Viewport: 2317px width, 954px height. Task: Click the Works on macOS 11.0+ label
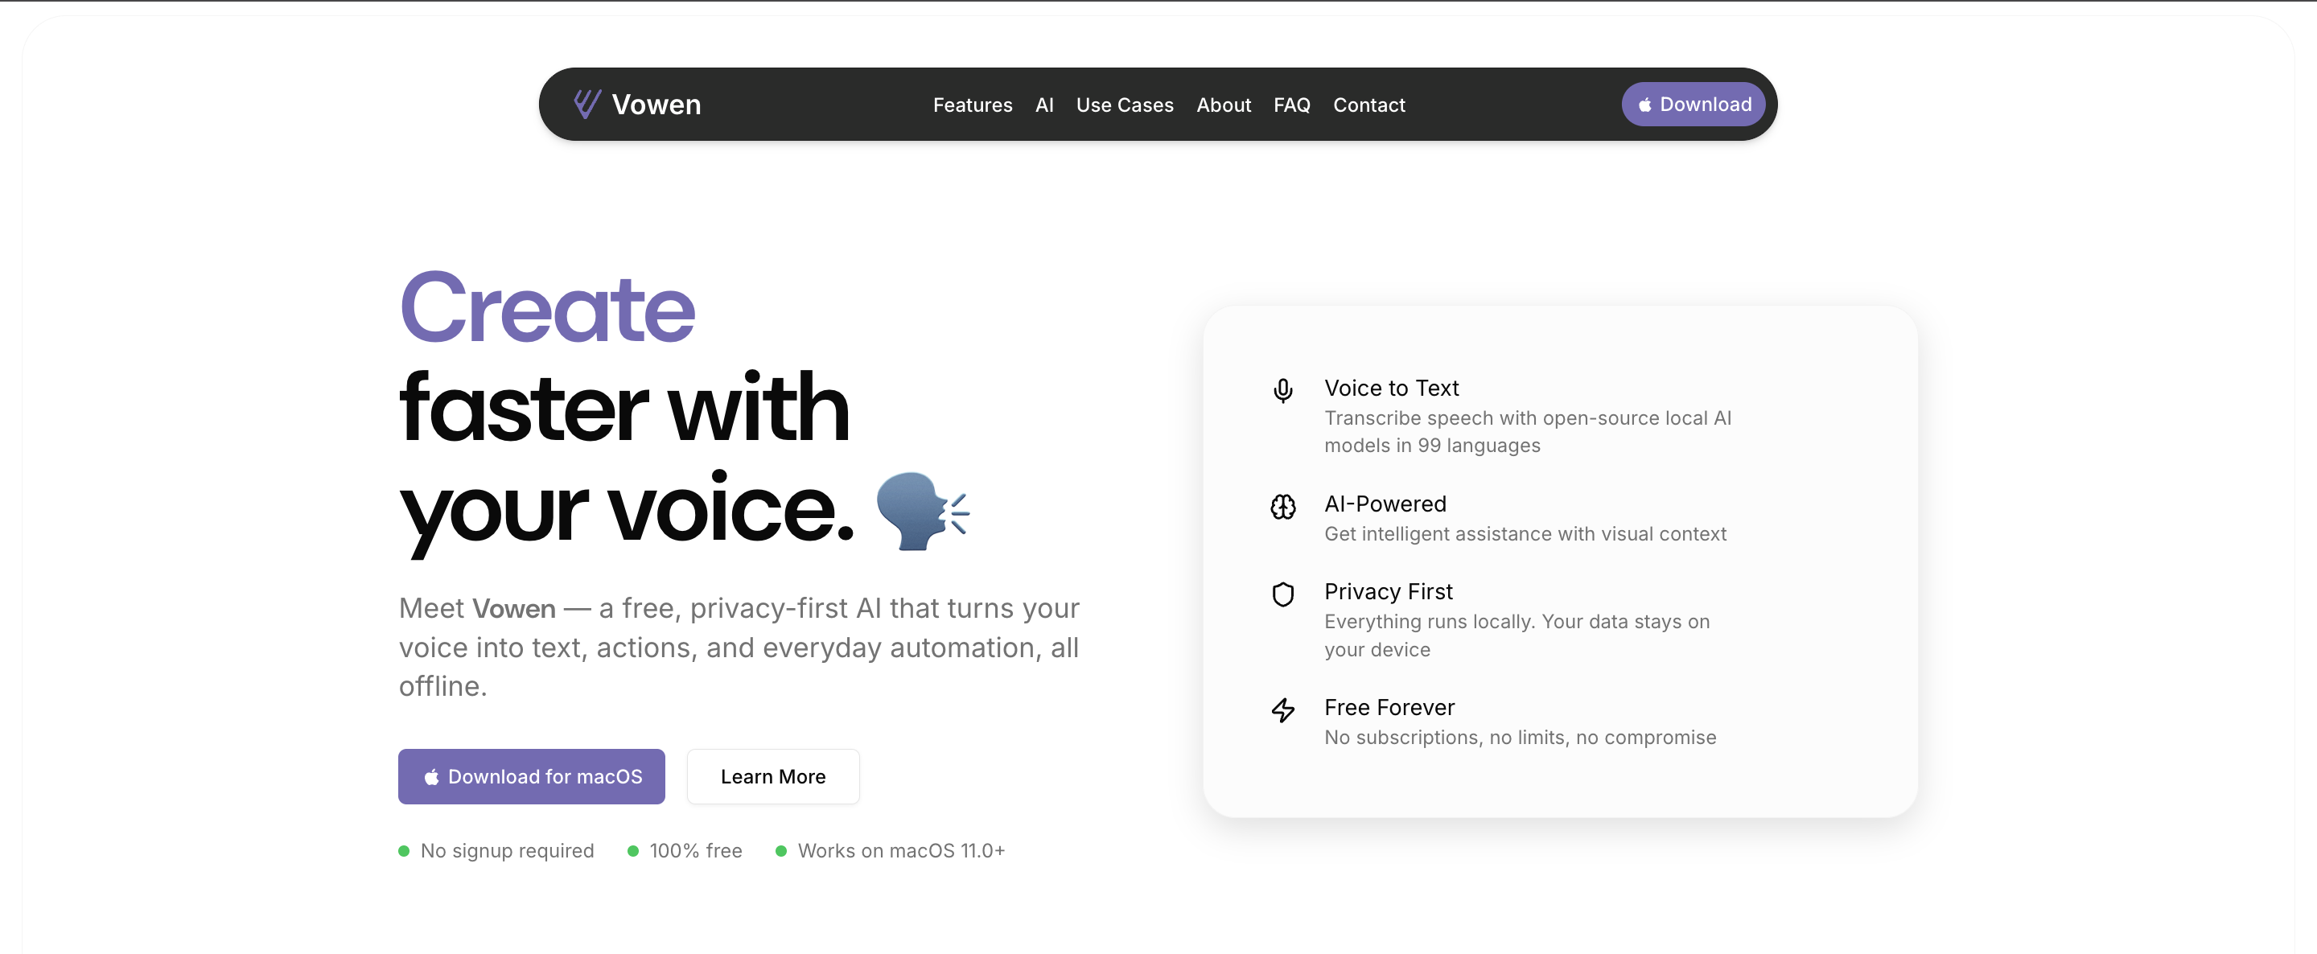click(901, 850)
